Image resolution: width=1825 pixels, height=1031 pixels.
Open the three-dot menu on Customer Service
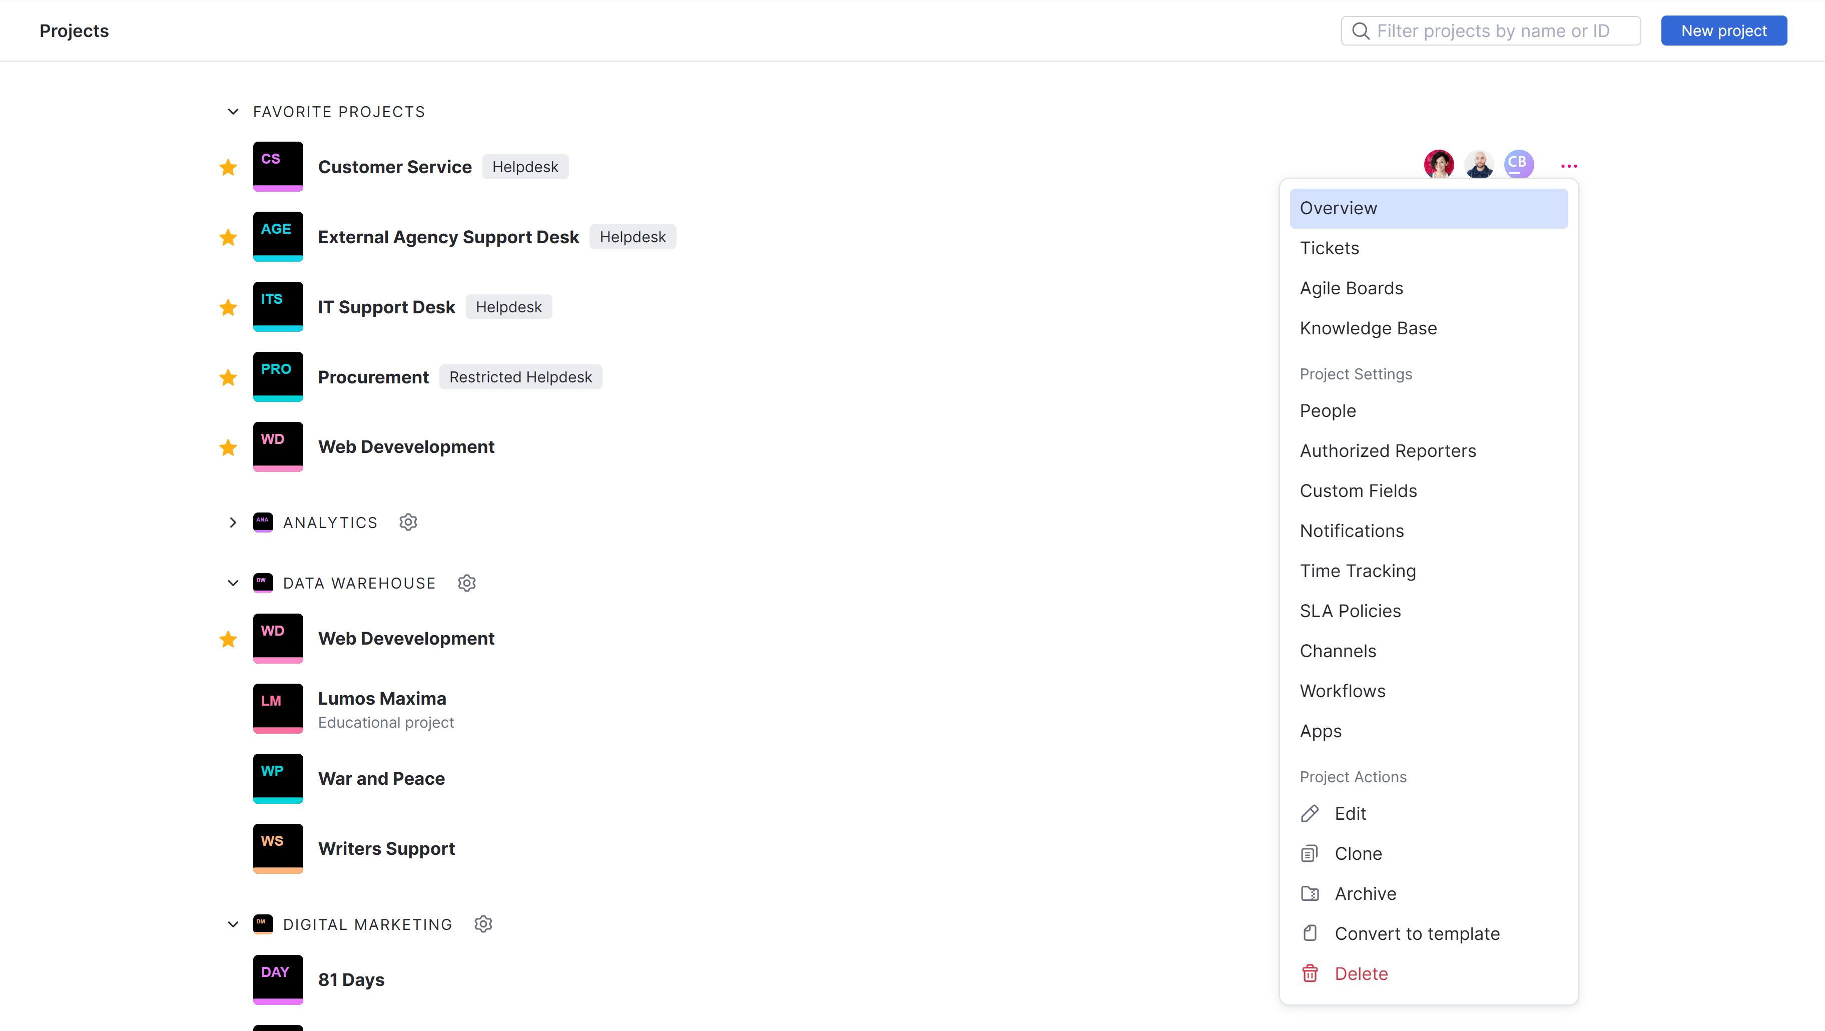point(1569,165)
